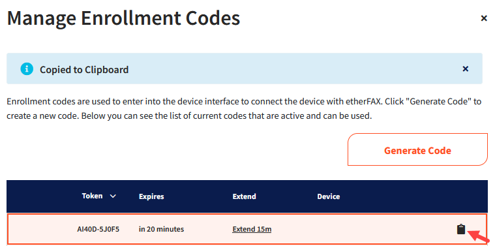This screenshot has height=246, width=495.
Task: Click the red arrow pointing at the clipboard icon
Action: coord(479,236)
